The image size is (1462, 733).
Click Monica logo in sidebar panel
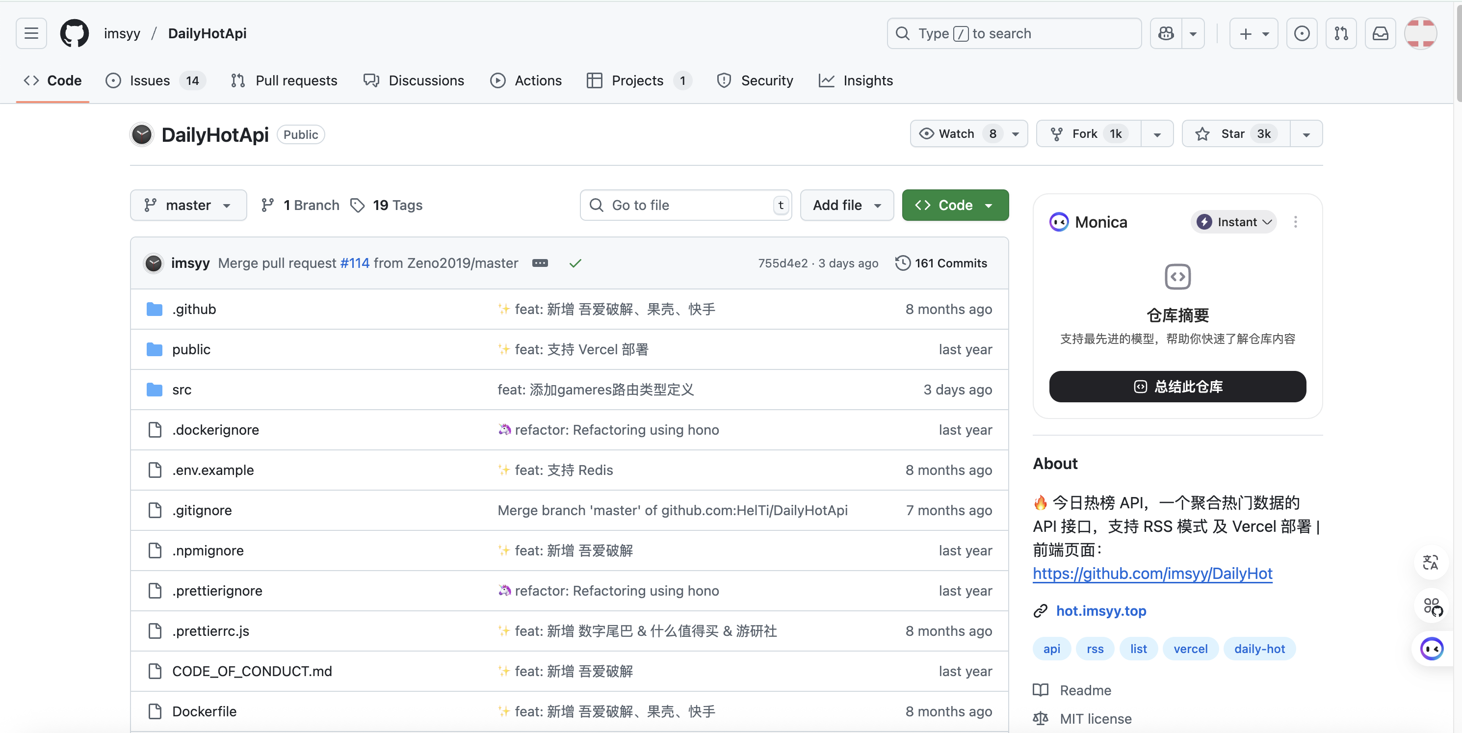coord(1058,222)
